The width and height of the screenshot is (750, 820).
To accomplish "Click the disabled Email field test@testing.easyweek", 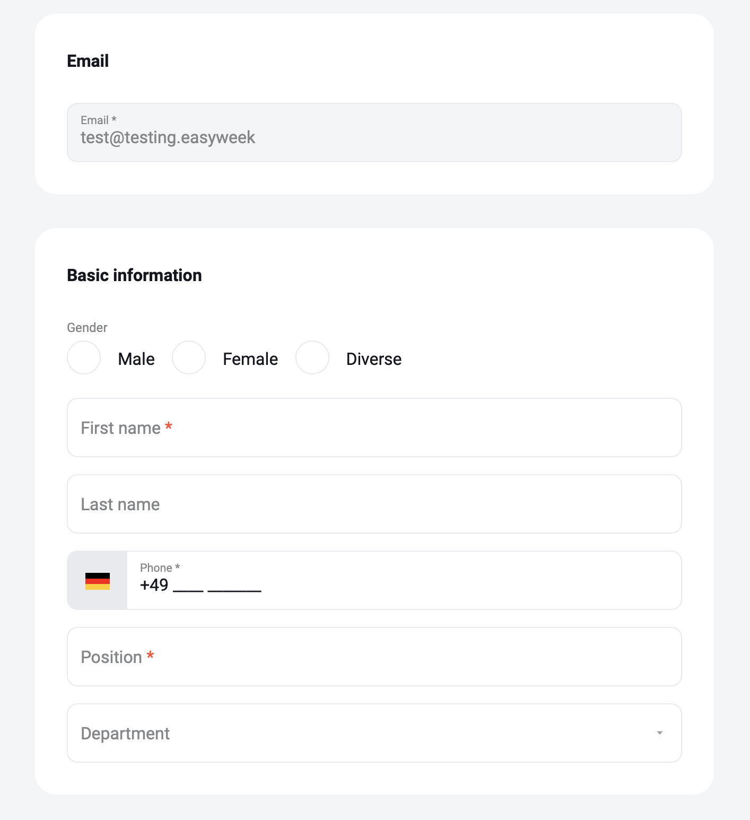I will [x=374, y=133].
